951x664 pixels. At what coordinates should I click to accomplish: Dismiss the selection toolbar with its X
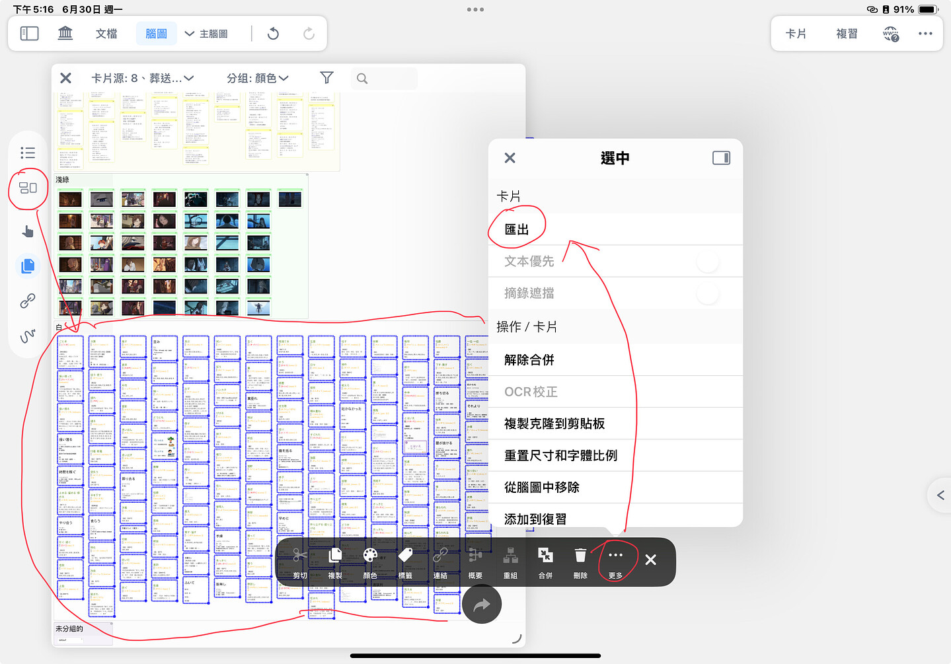pos(650,560)
